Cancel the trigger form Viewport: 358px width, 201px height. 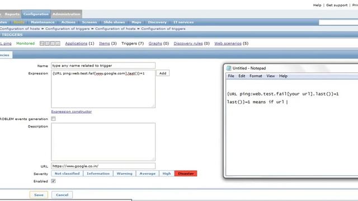tap(62, 195)
